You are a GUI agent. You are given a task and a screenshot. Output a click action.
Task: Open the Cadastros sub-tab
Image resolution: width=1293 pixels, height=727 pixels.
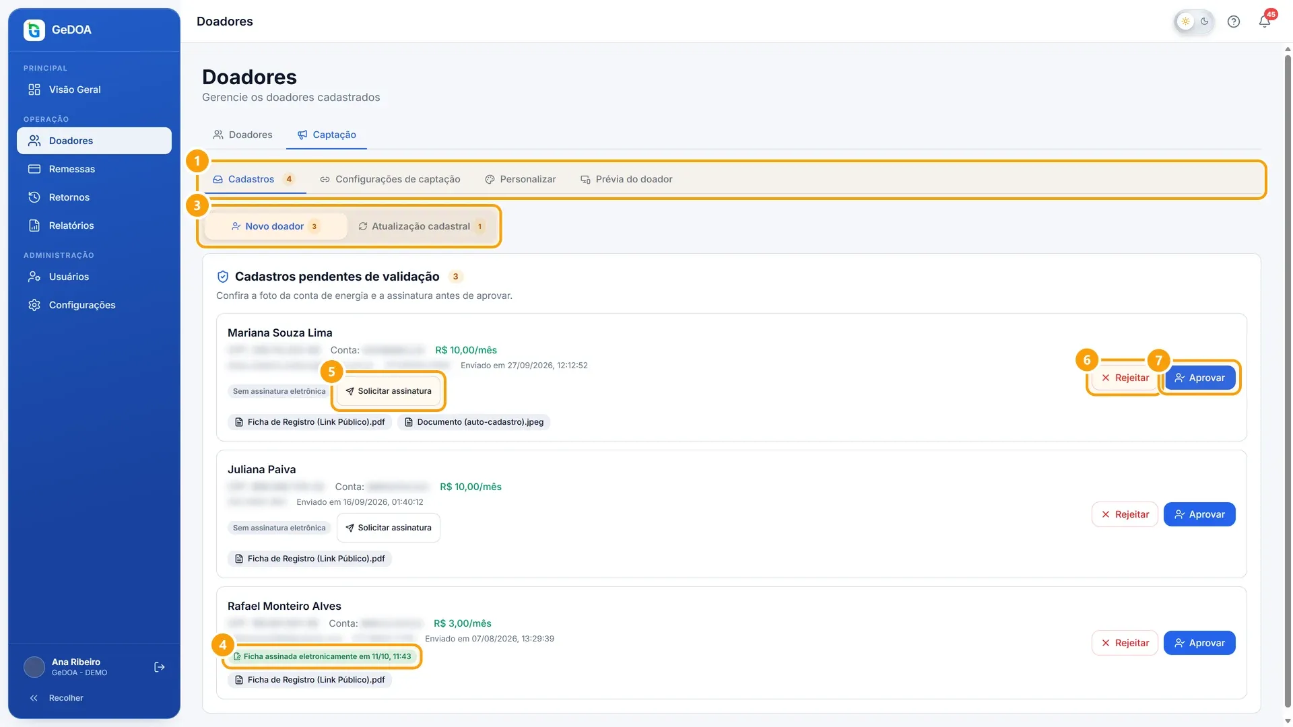(255, 179)
